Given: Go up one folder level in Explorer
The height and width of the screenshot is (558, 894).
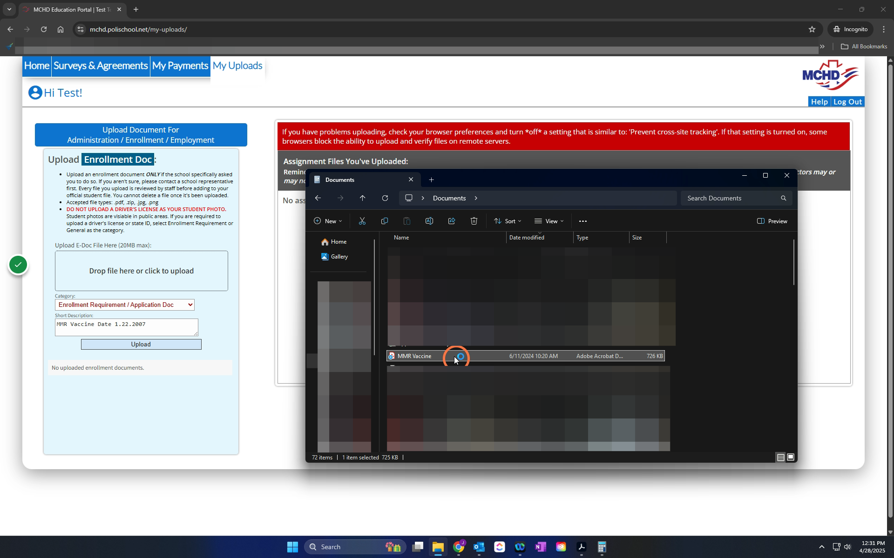Looking at the screenshot, I should [x=363, y=198].
